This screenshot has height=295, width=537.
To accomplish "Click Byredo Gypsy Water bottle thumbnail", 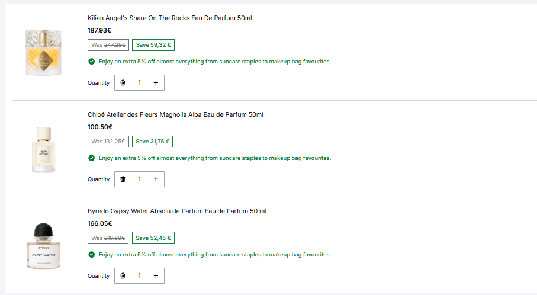I will pos(43,246).
